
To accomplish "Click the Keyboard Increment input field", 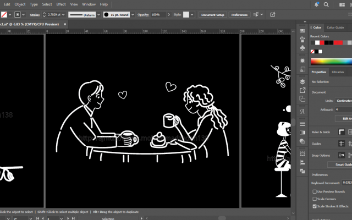I will [x=347, y=183].
